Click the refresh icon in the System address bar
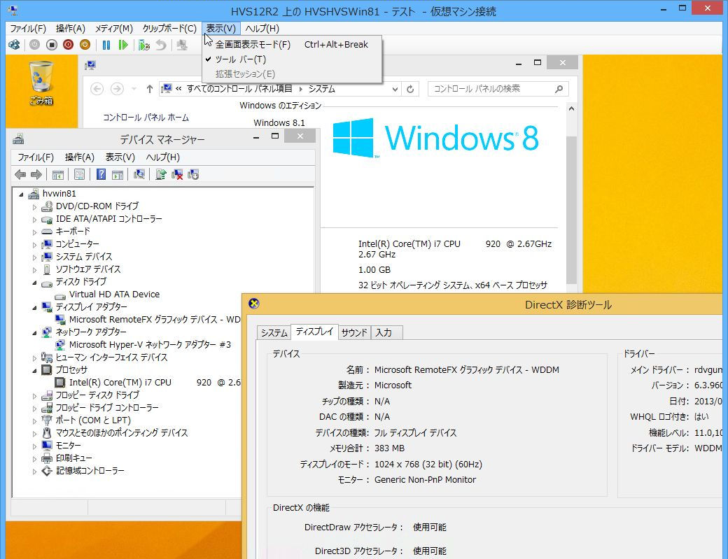The width and height of the screenshot is (728, 559). point(410,89)
